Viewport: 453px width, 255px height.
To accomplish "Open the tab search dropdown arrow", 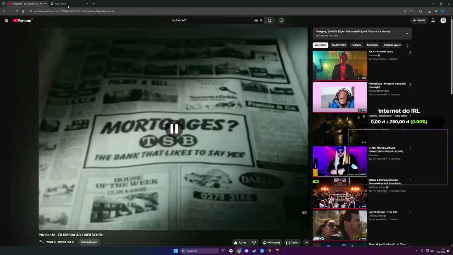I will (4, 4).
